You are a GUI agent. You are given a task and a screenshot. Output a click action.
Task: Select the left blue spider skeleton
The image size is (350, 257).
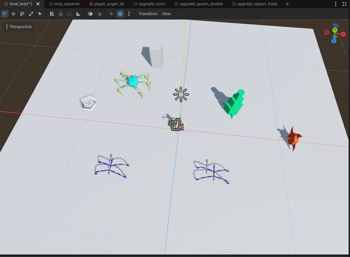(111, 167)
